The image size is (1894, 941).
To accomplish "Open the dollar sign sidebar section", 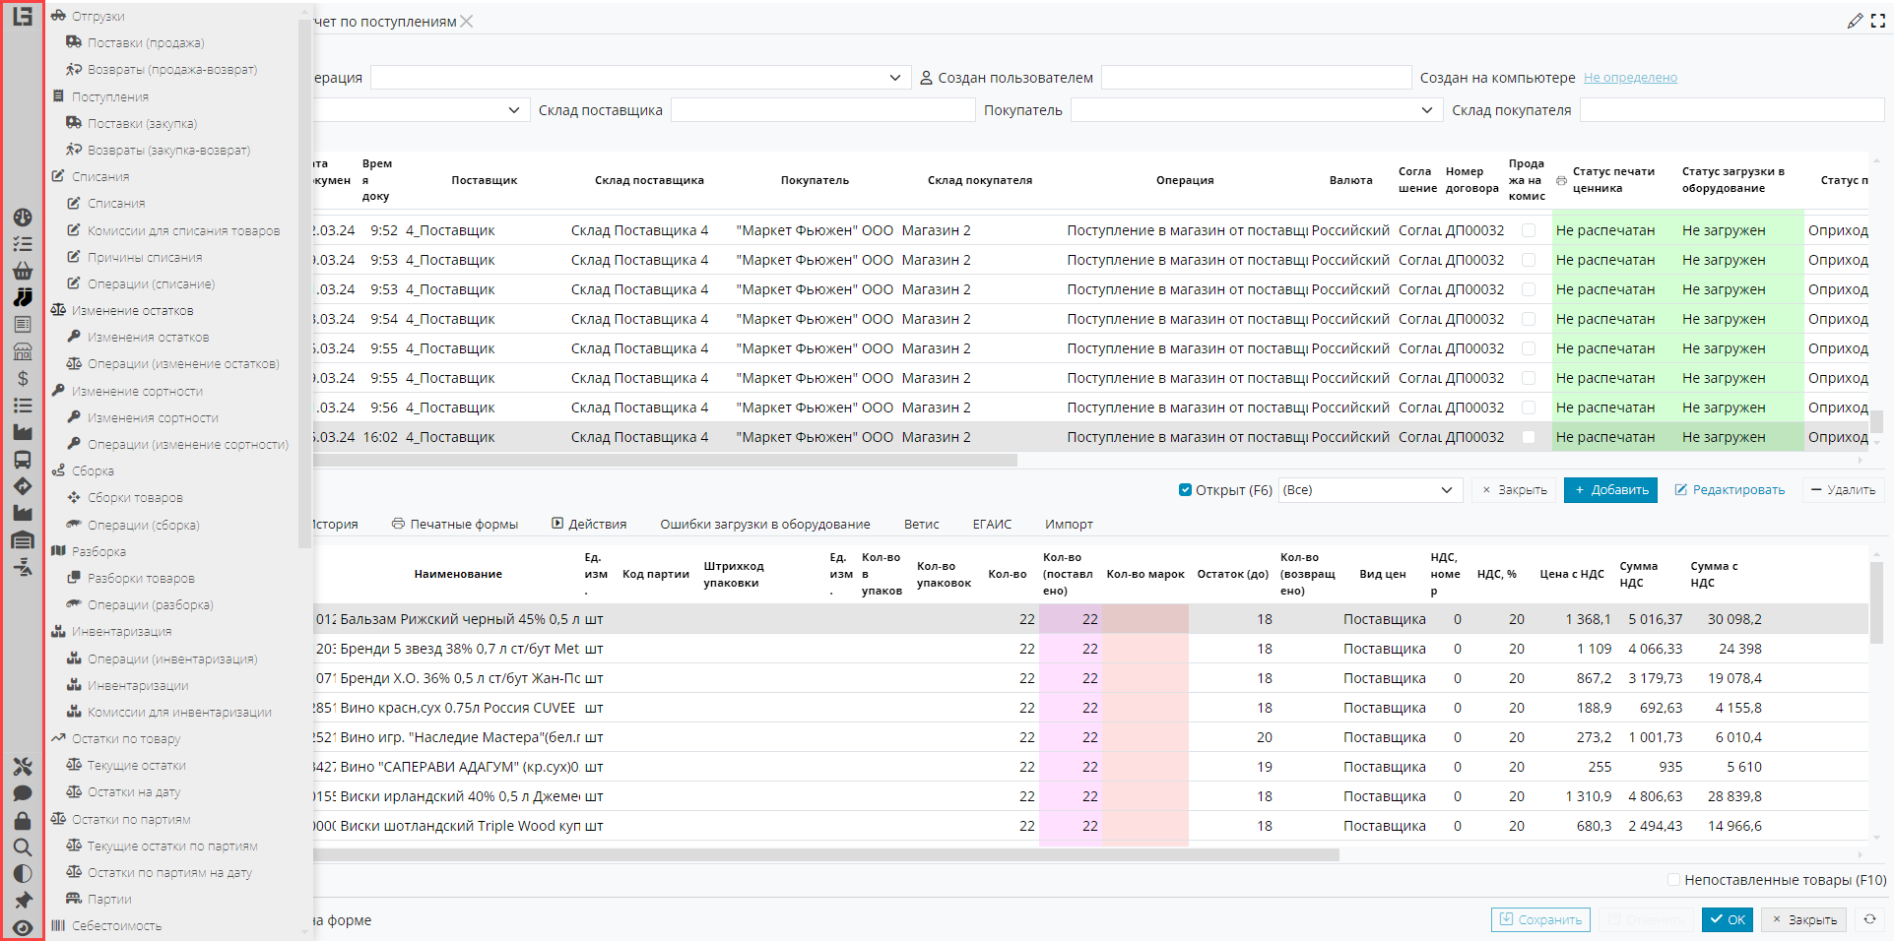I will [x=22, y=378].
